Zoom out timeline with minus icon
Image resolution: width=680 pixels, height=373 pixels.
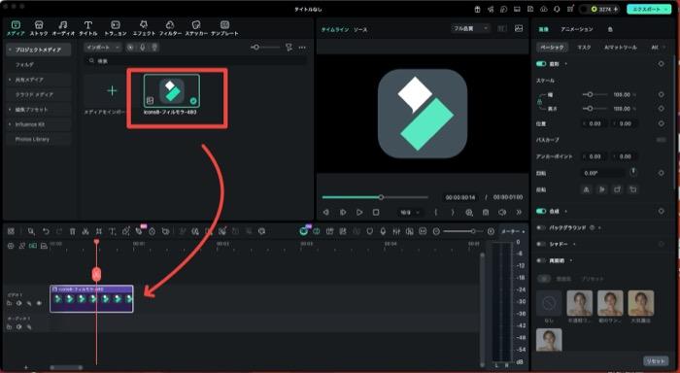pyautogui.click(x=436, y=231)
